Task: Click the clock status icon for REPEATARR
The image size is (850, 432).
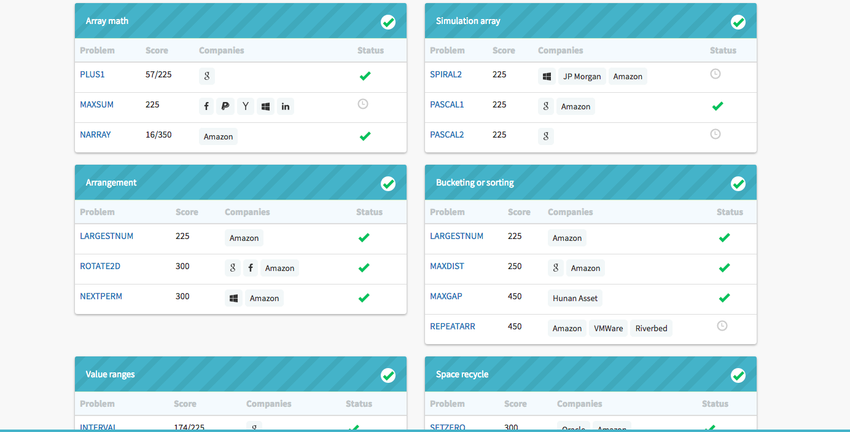Action: [x=722, y=326]
